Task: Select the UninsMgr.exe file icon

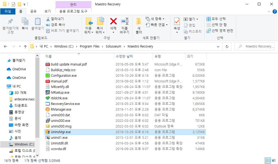Action: [x=48, y=132]
